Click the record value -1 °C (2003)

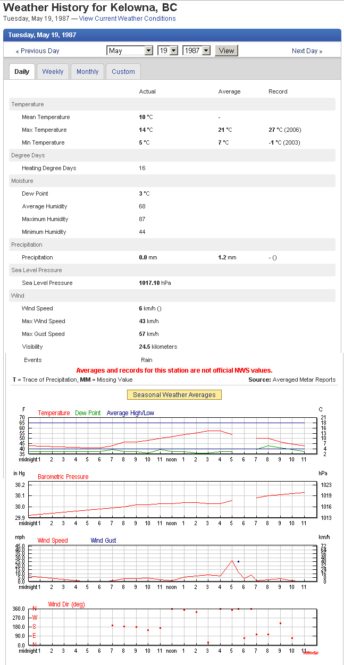286,142
